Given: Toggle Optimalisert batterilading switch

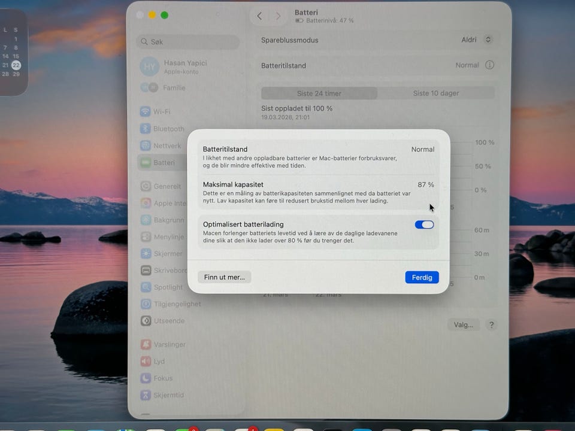Looking at the screenshot, I should click(424, 224).
